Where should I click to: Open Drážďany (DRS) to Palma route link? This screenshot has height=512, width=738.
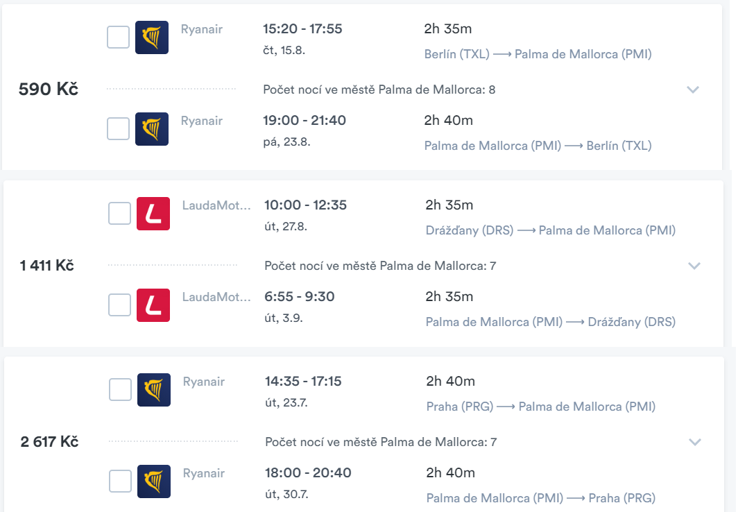(551, 230)
